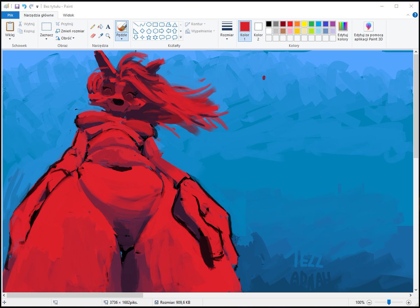The width and height of the screenshot is (420, 308).
Task: Open the Obróć rotate dropdown
Action: [65, 38]
